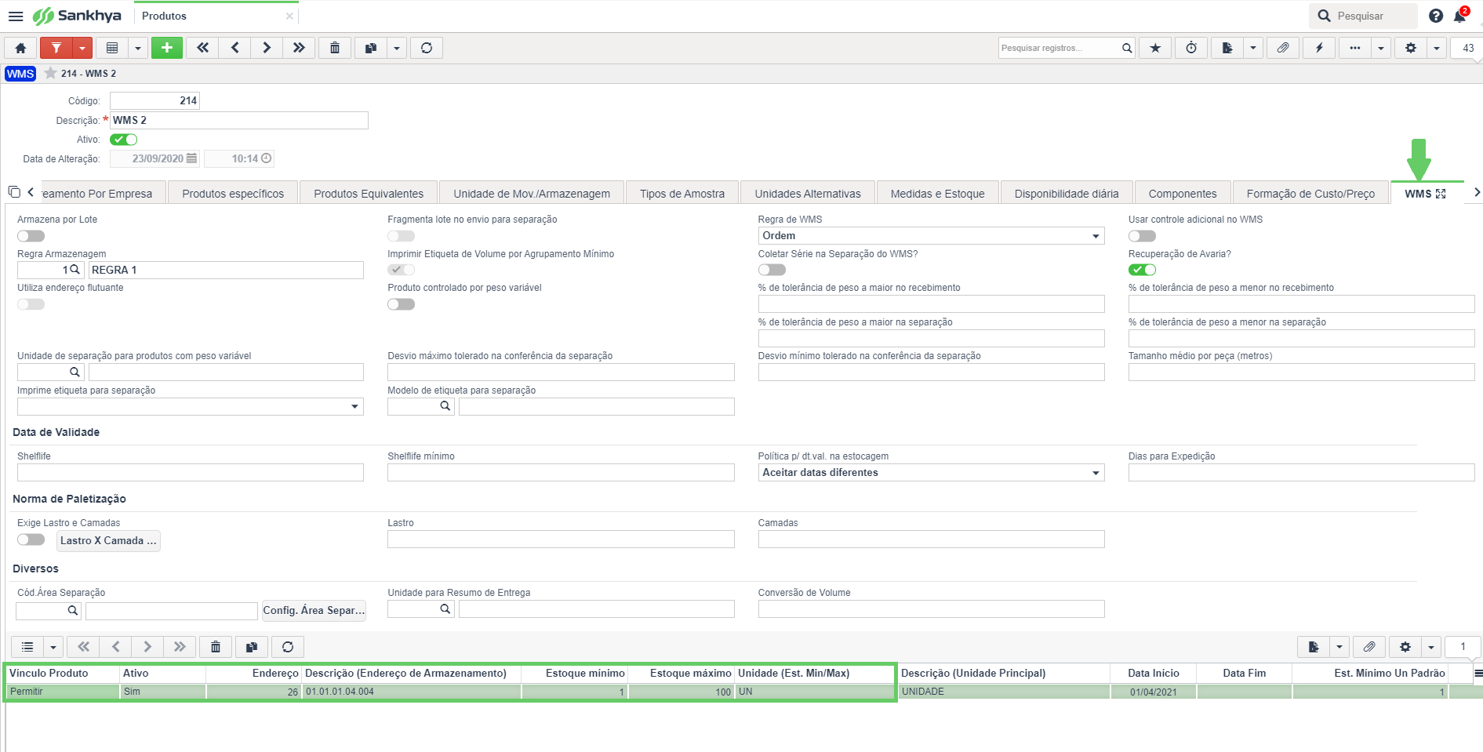Click the lightning bolt actions icon
Image resolution: width=1483 pixels, height=752 pixels.
1319,48
